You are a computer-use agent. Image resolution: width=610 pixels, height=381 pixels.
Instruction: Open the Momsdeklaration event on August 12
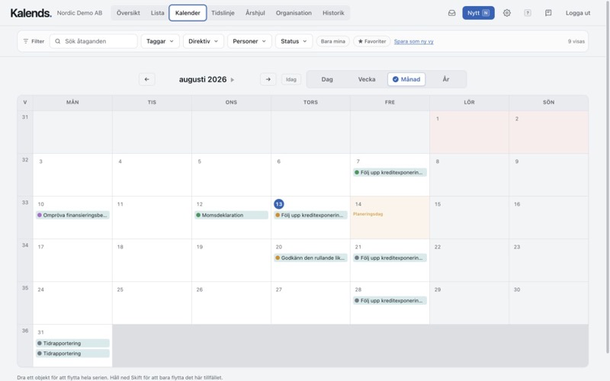pos(231,215)
